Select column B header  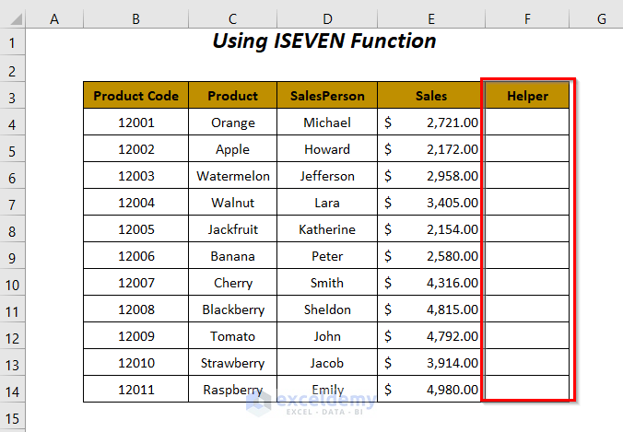(x=136, y=18)
